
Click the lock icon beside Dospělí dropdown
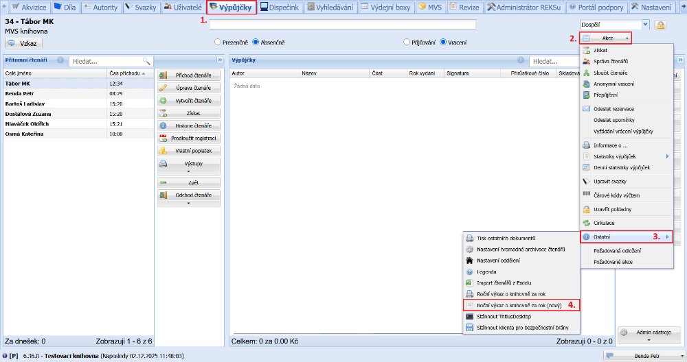point(660,25)
